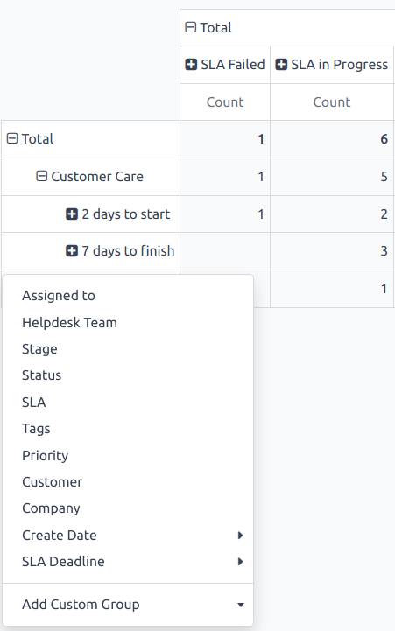Open Add Custom Group dropdown
This screenshot has width=395, height=631.
pos(128,605)
